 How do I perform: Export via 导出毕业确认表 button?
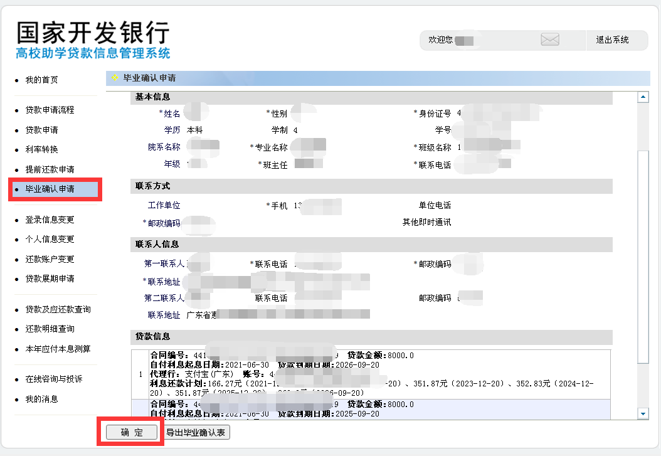(197, 433)
